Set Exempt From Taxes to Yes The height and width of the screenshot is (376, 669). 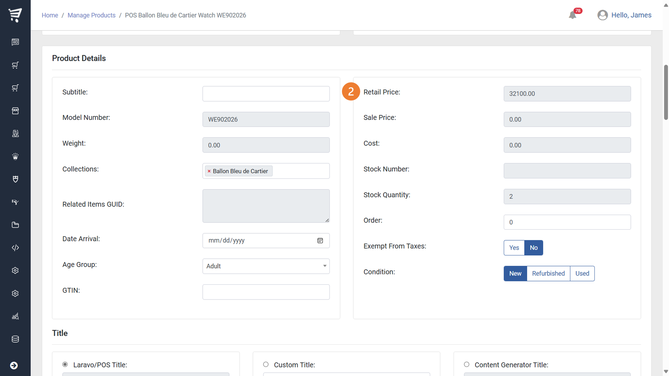[514, 248]
